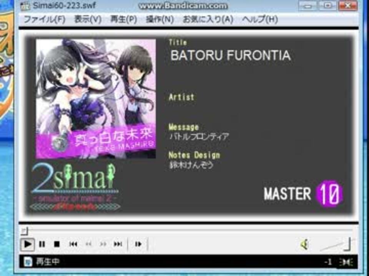Mute audio with the speaker icon

tap(304, 244)
